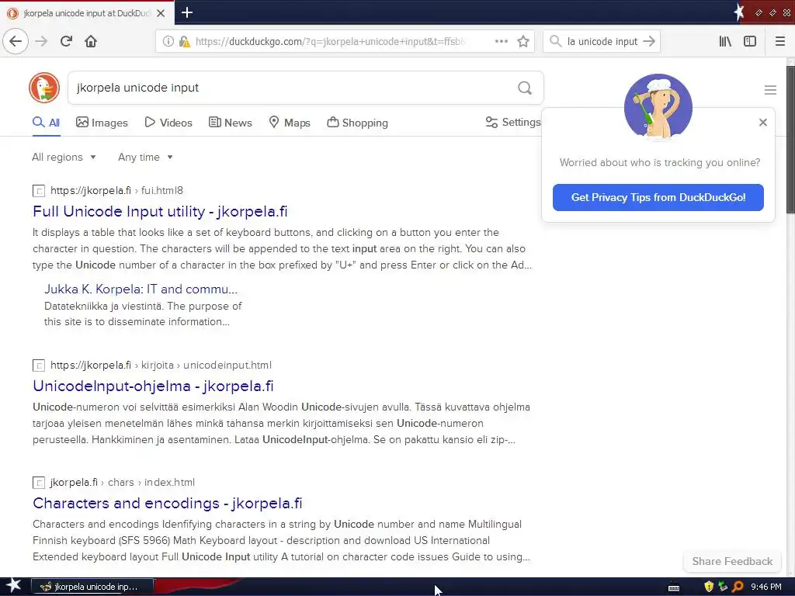Viewport: 795px width, 596px height.
Task: Bookmark this page with the star
Action: pyautogui.click(x=523, y=41)
